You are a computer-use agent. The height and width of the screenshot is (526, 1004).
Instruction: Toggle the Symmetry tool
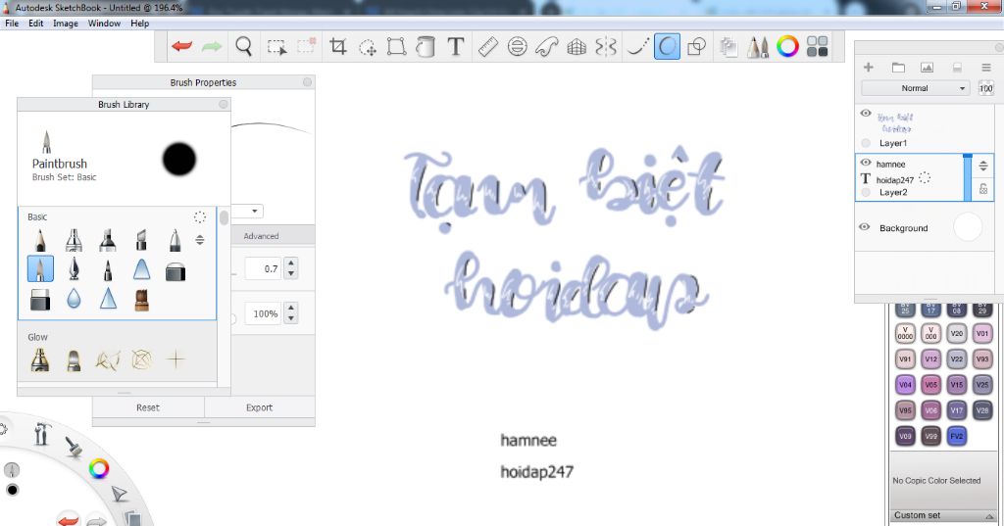(x=606, y=47)
